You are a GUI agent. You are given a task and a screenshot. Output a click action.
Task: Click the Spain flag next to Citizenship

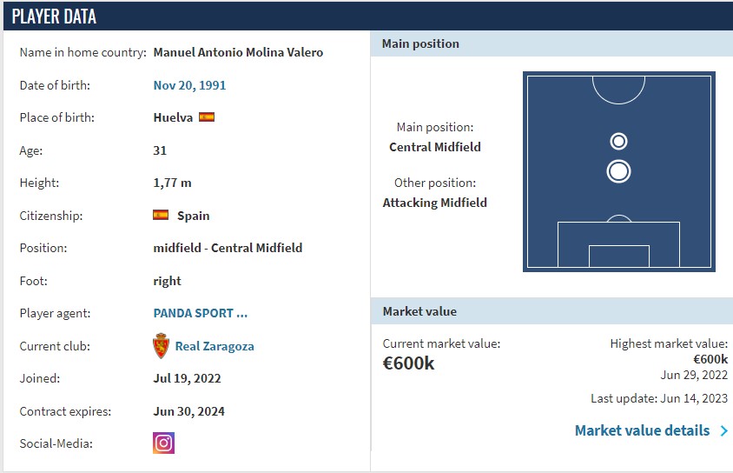[161, 216]
